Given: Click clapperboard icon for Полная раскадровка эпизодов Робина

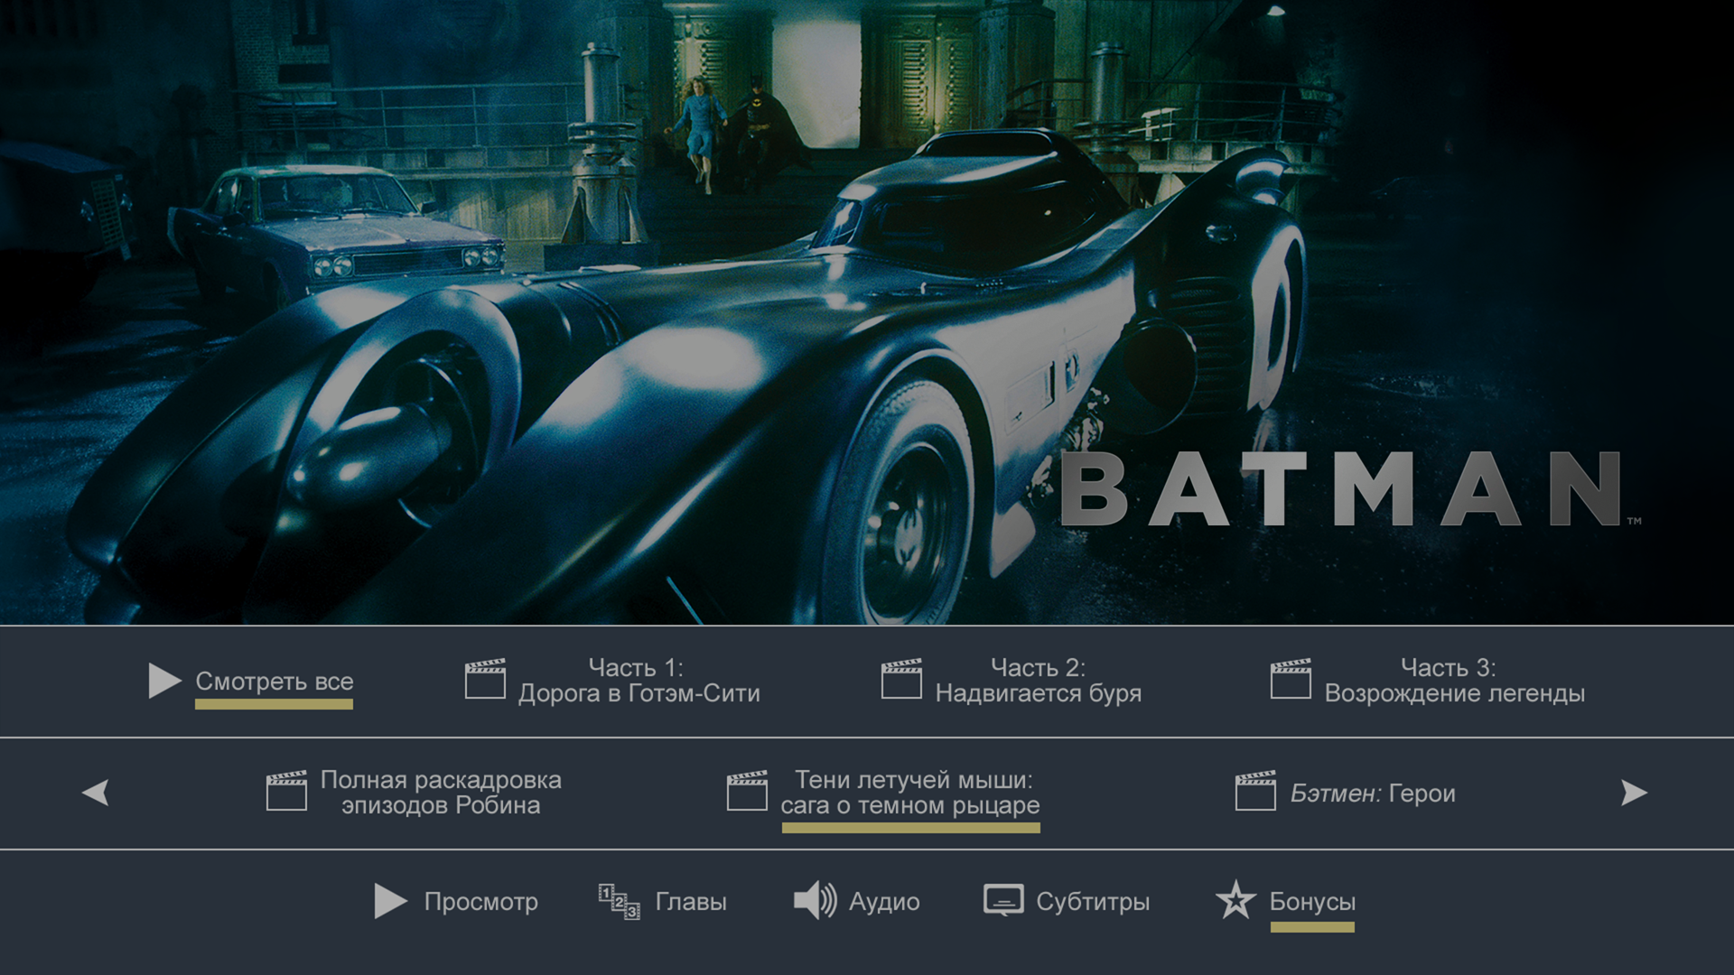Looking at the screenshot, I should [x=286, y=791].
